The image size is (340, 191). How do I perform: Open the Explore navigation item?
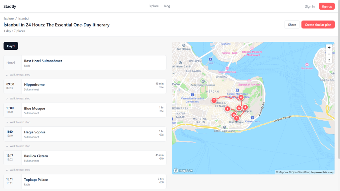click(x=153, y=6)
